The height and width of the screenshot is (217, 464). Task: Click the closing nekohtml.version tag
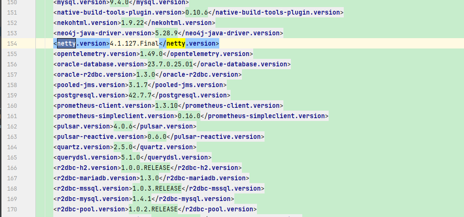click(x=179, y=23)
